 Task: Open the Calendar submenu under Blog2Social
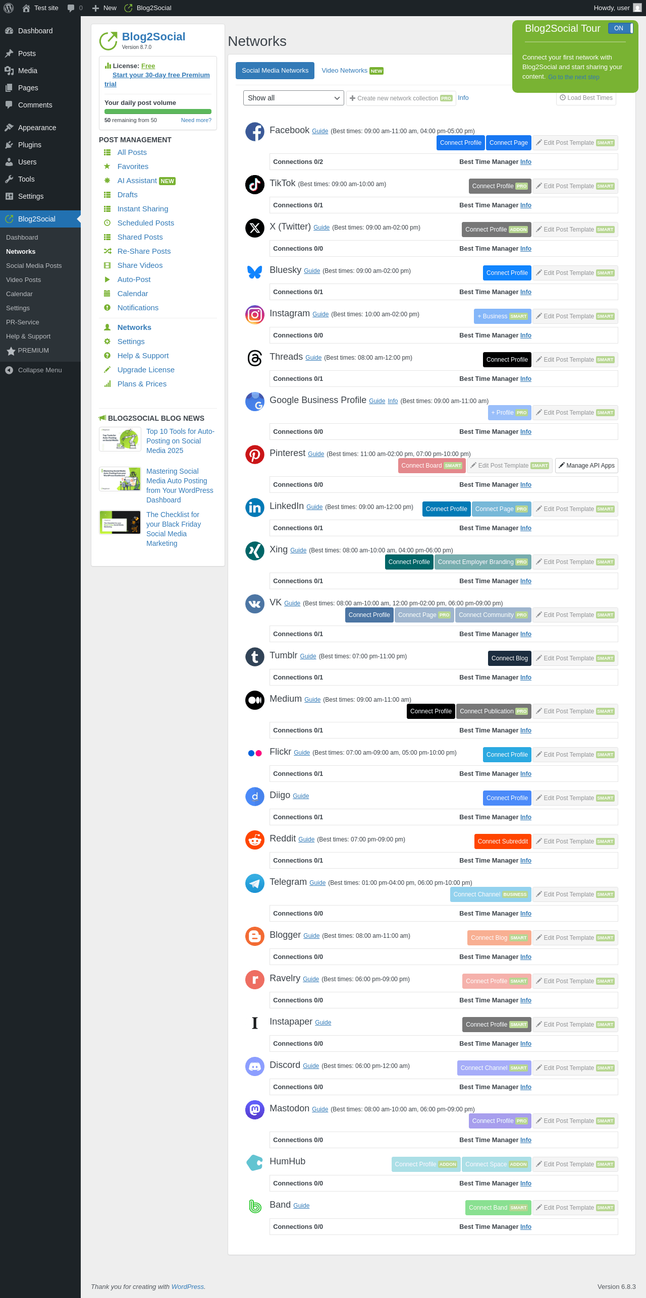[x=19, y=294]
